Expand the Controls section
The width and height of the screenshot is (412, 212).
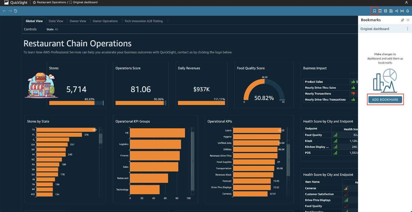coord(30,29)
